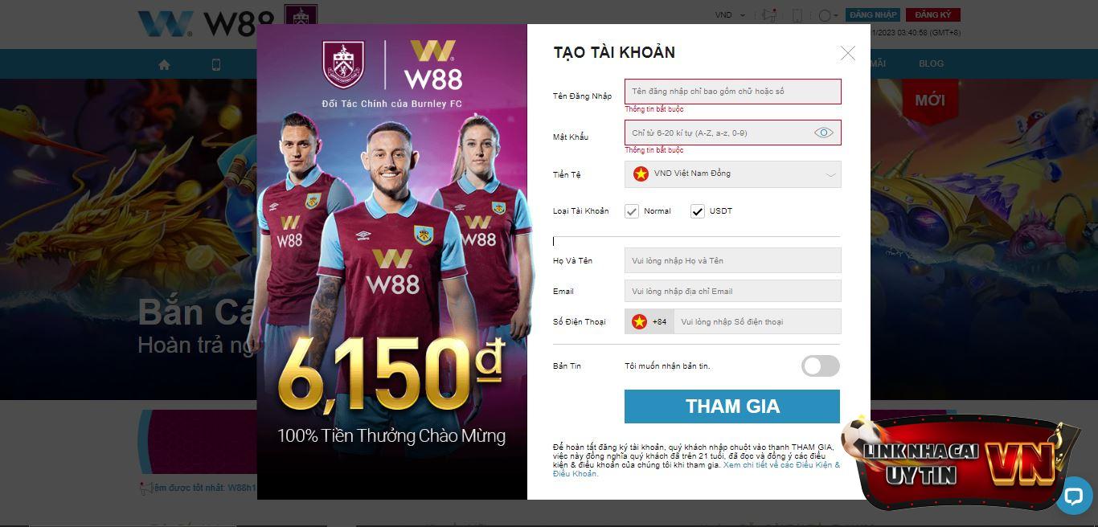The width and height of the screenshot is (1098, 527).
Task: Expand the language globe dropdown in header
Action: point(828,15)
